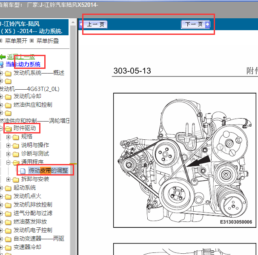Open the 规格 tree item
Screen dimensions: 258x255
click(27, 136)
